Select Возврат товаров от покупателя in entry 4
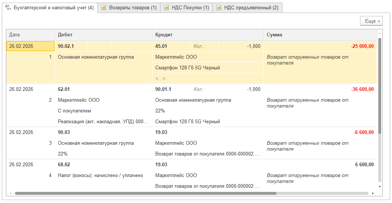392x203 pixels. [x=208, y=186]
